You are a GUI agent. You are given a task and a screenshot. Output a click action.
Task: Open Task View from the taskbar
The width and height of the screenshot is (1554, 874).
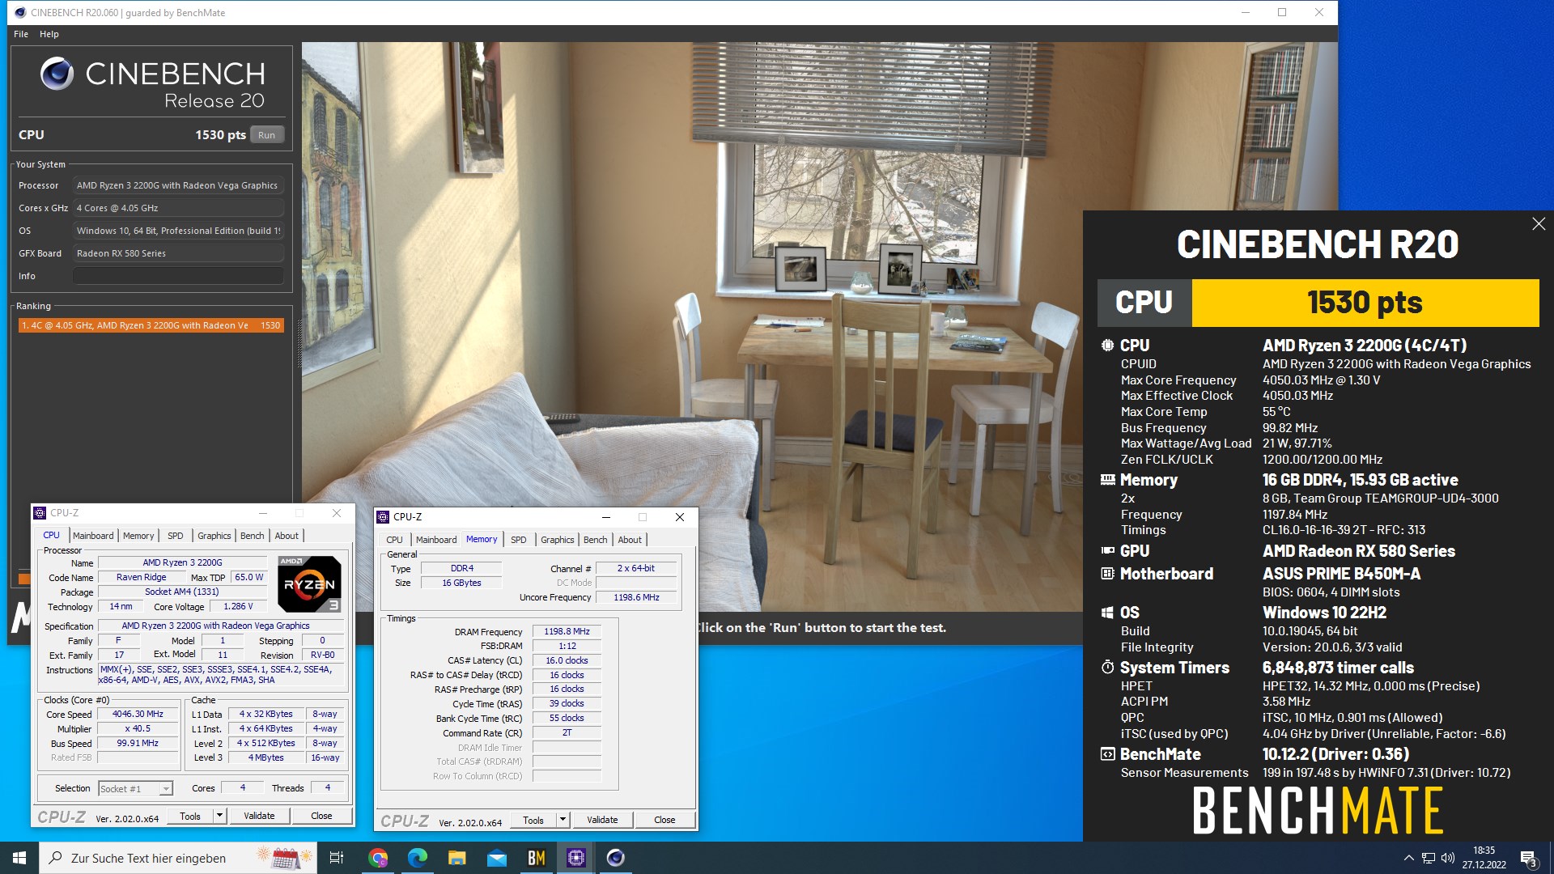click(x=337, y=858)
